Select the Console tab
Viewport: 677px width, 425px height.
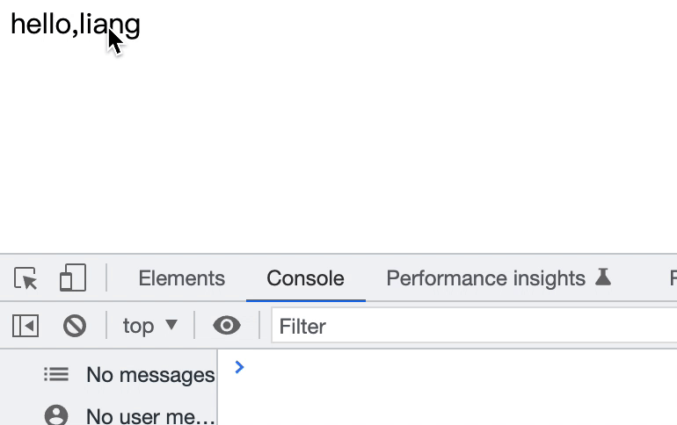click(x=305, y=279)
